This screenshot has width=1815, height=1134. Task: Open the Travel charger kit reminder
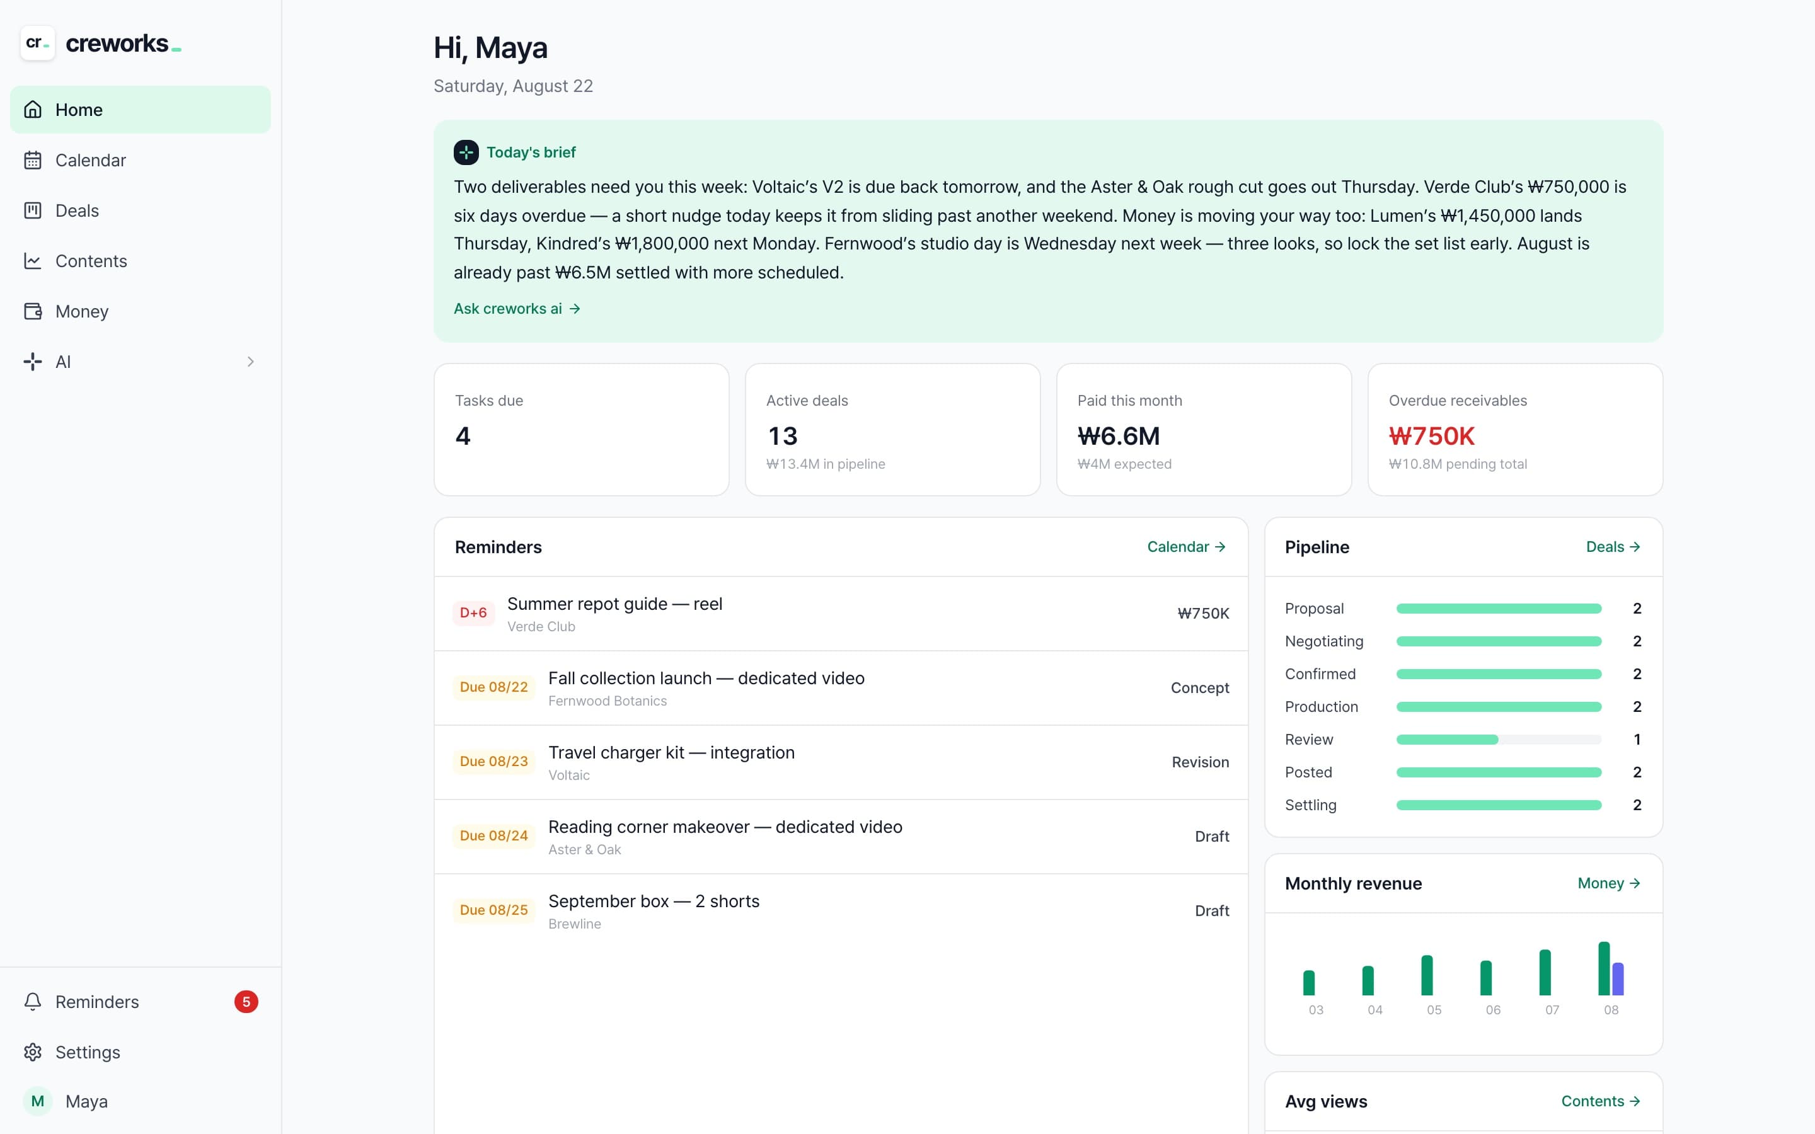pyautogui.click(x=841, y=762)
